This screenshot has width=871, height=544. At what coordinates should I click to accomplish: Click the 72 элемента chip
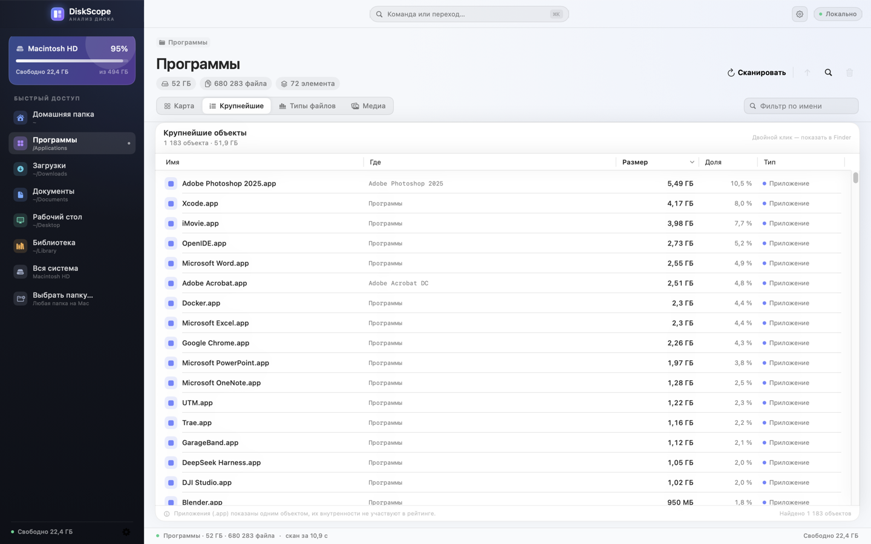[x=308, y=83]
